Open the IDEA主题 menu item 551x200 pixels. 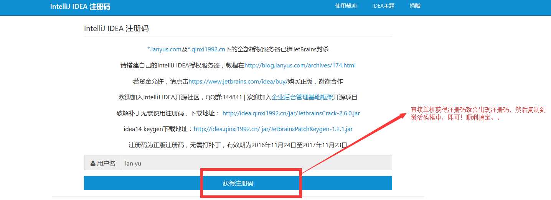[x=383, y=6]
